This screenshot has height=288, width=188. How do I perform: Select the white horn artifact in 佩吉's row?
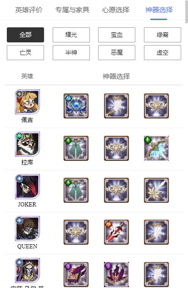click(x=116, y=106)
